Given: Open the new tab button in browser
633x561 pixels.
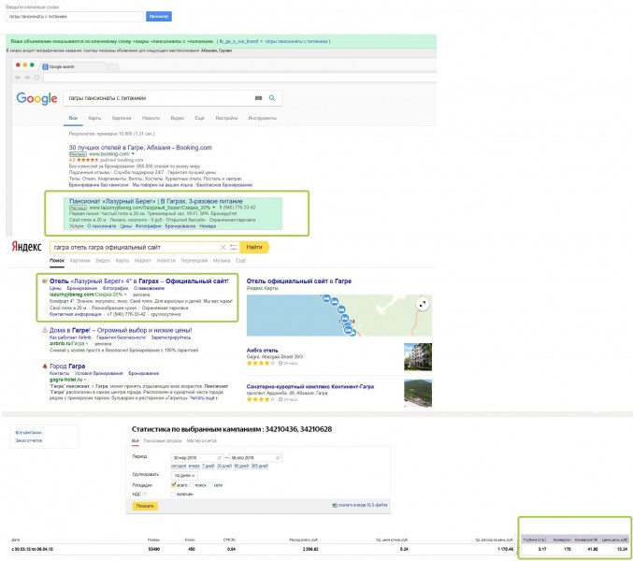Looking at the screenshot, I should coord(113,67).
